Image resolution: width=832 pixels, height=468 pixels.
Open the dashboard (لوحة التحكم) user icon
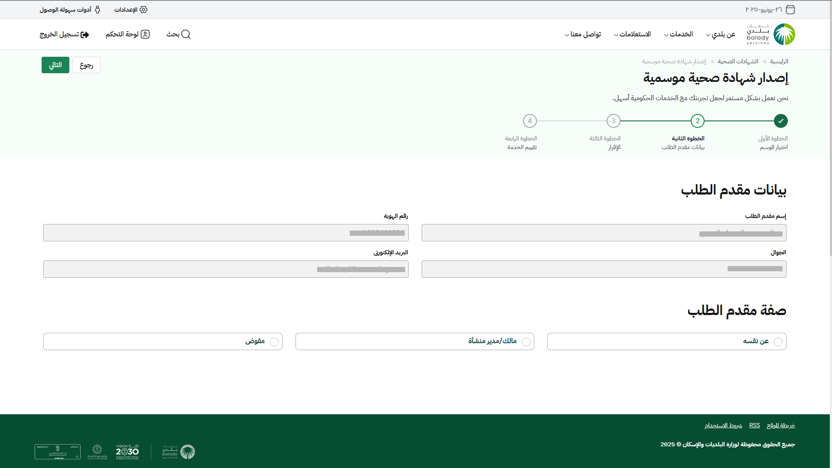tap(145, 34)
